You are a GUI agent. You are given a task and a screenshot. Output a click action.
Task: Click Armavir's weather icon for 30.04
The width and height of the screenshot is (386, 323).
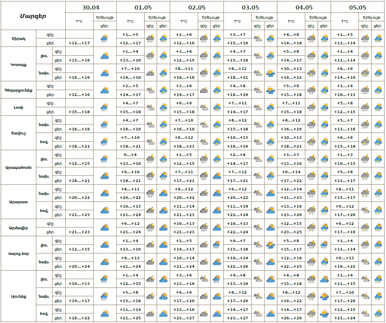[105, 228]
